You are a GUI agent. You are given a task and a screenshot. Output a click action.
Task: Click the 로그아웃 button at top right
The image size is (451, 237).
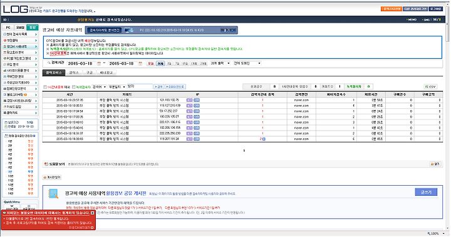pyautogui.click(x=436, y=9)
